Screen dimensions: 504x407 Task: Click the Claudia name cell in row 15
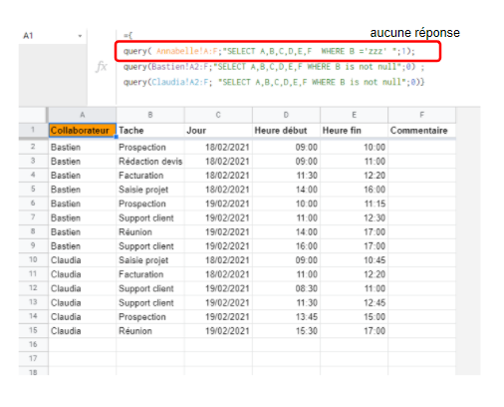tap(83, 331)
